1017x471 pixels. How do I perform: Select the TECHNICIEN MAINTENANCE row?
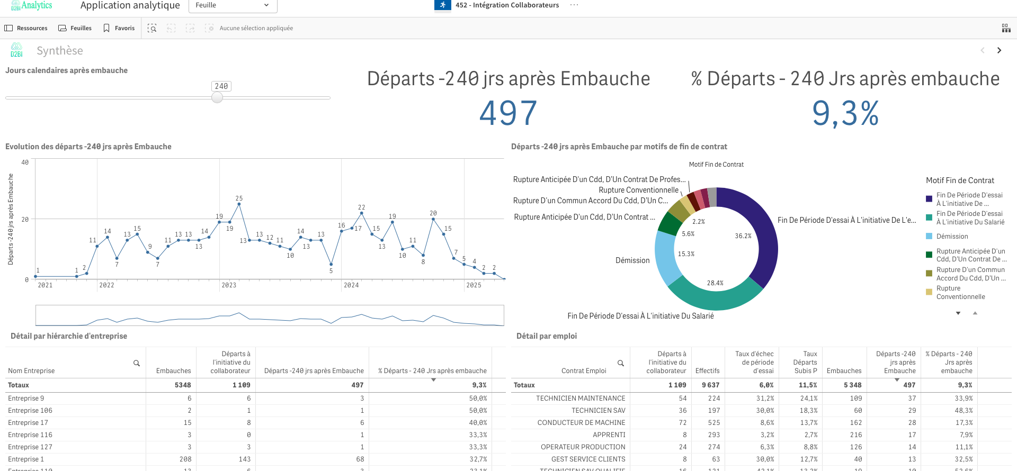[x=581, y=398]
